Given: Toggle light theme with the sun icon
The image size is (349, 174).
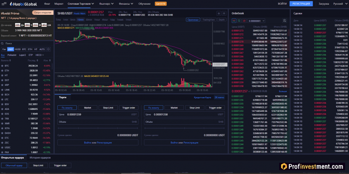Looking at the screenshot, I should point(224,13).
